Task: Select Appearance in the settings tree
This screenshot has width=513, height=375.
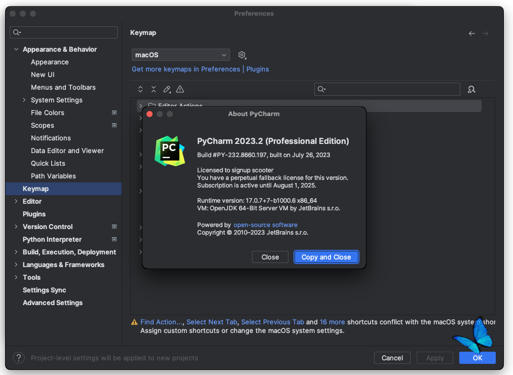Action: [50, 62]
